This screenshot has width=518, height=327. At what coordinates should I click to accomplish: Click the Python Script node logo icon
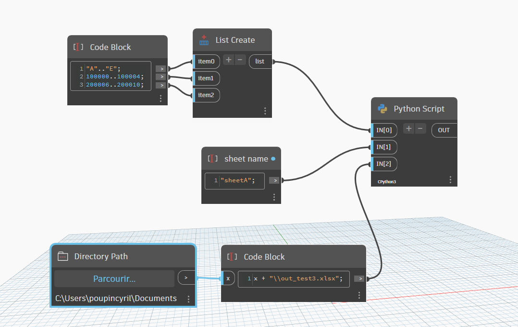pyautogui.click(x=382, y=109)
